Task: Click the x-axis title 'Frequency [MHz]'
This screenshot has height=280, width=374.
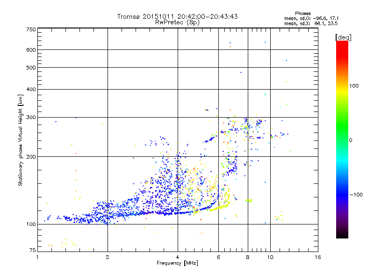Action: (177, 263)
